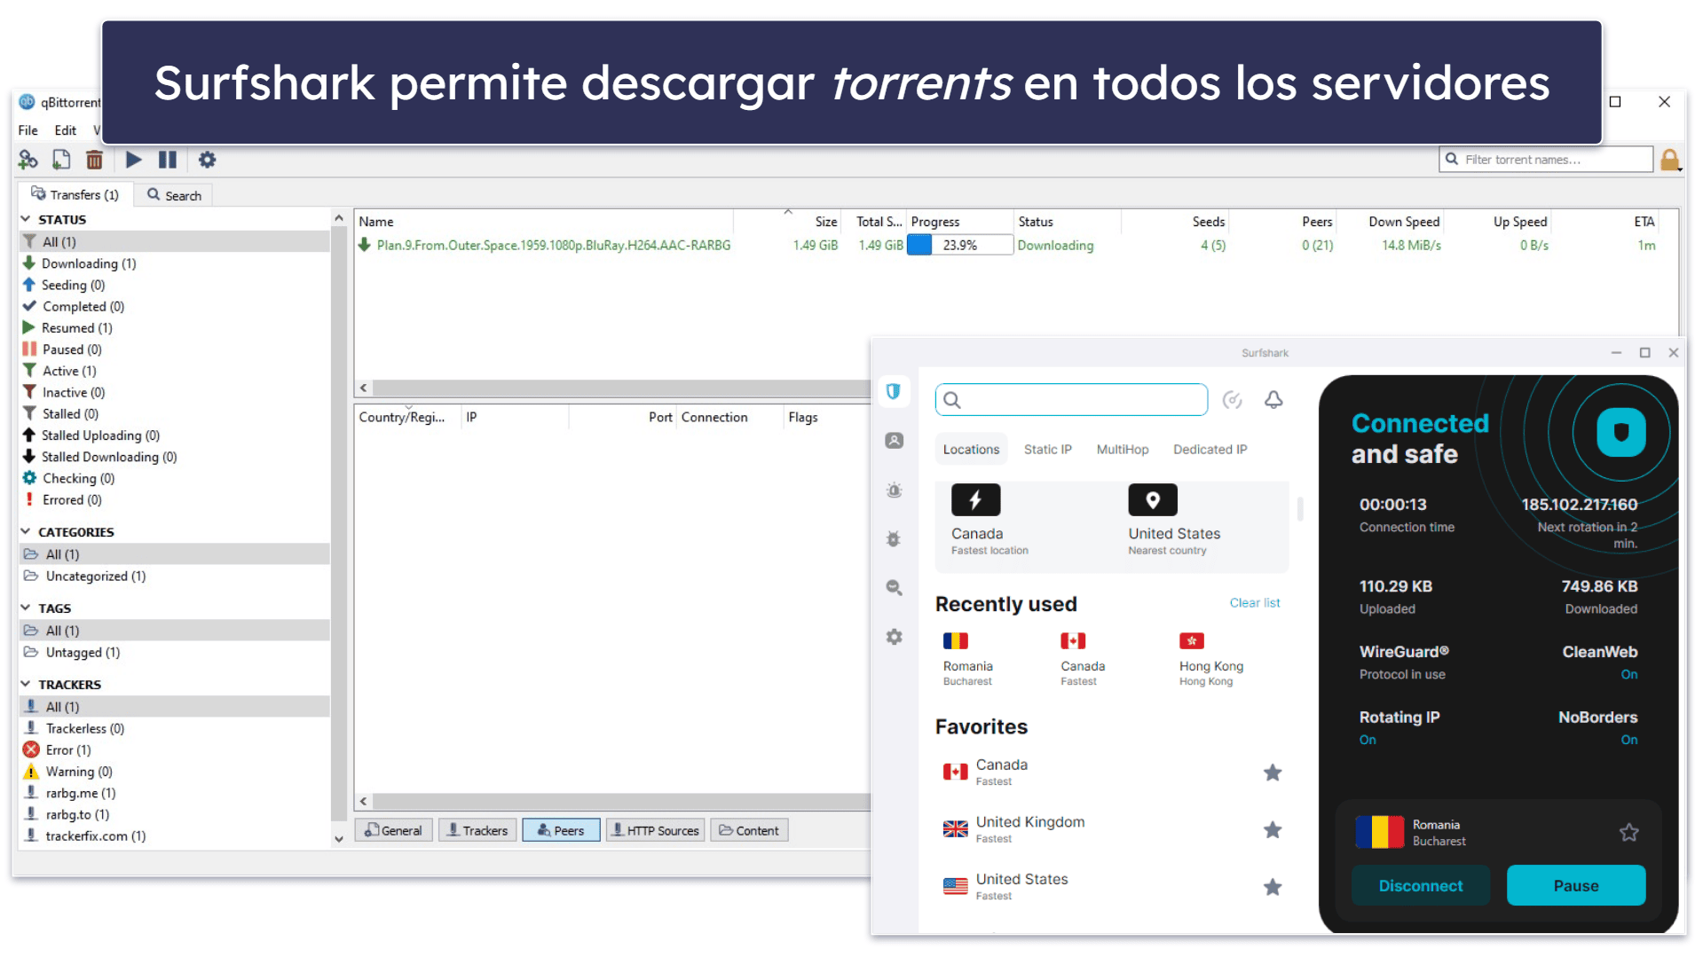
Task: Open the Trackers details tab
Action: click(477, 830)
